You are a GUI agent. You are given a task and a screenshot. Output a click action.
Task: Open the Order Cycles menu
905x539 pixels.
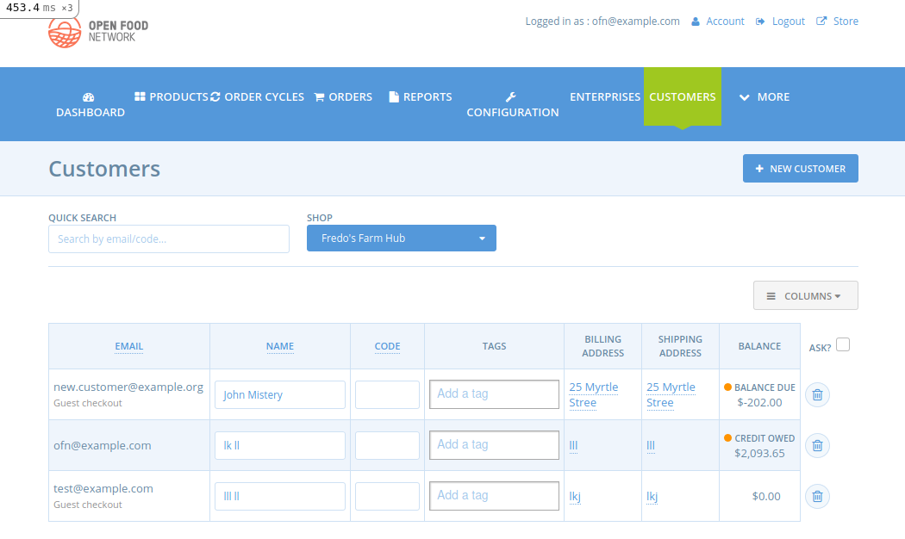pos(258,96)
